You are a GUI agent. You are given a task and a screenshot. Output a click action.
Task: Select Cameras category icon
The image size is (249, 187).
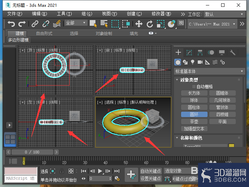(x=200, y=62)
